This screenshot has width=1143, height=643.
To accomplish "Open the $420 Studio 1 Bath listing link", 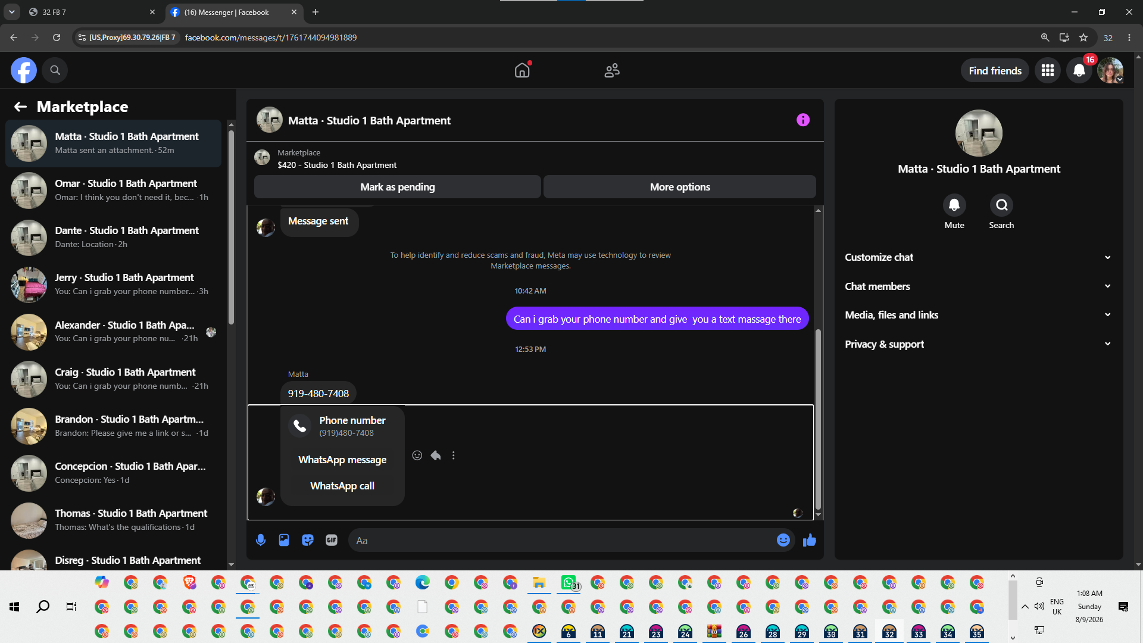I will [336, 165].
